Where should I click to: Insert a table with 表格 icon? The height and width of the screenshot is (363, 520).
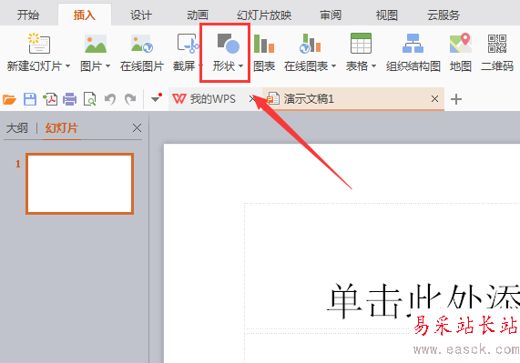tap(361, 44)
